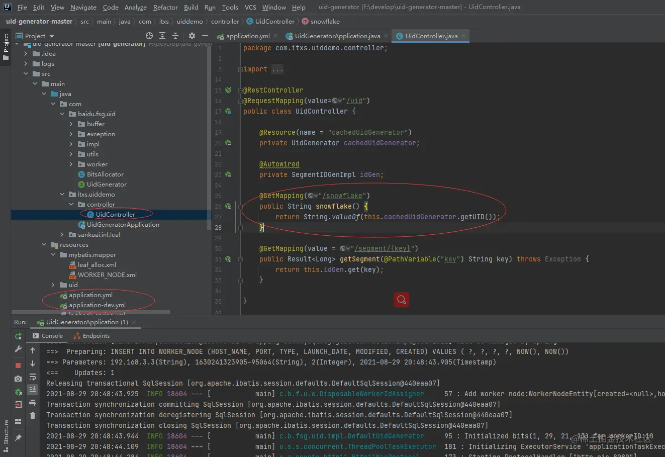Open the VCS menu
Image resolution: width=665 pixels, height=457 pixels.
pos(250,7)
